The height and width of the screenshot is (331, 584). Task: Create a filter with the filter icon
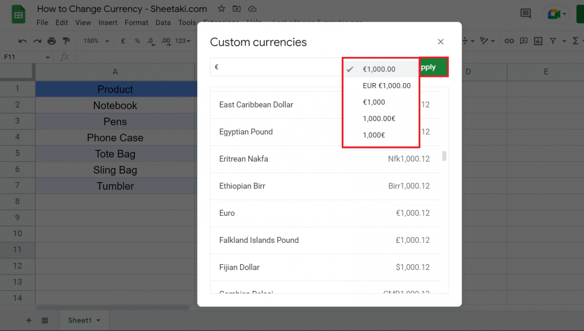click(552, 41)
